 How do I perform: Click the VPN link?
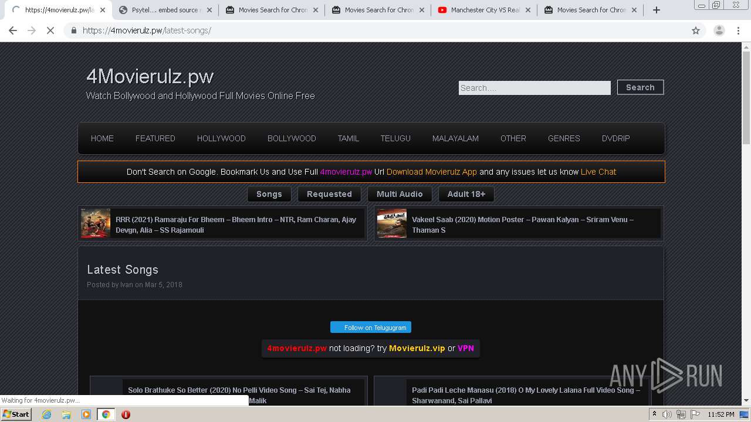tap(466, 348)
